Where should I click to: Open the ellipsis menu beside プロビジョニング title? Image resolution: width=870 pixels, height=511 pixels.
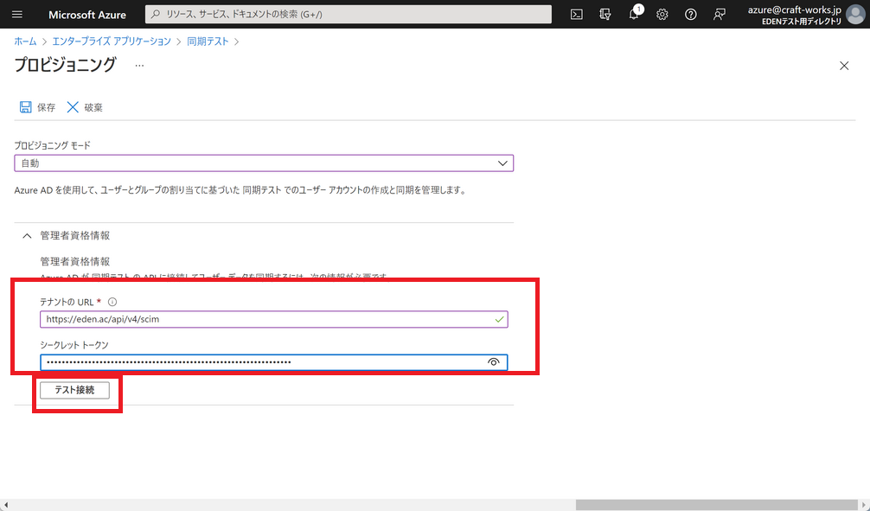[x=139, y=66]
